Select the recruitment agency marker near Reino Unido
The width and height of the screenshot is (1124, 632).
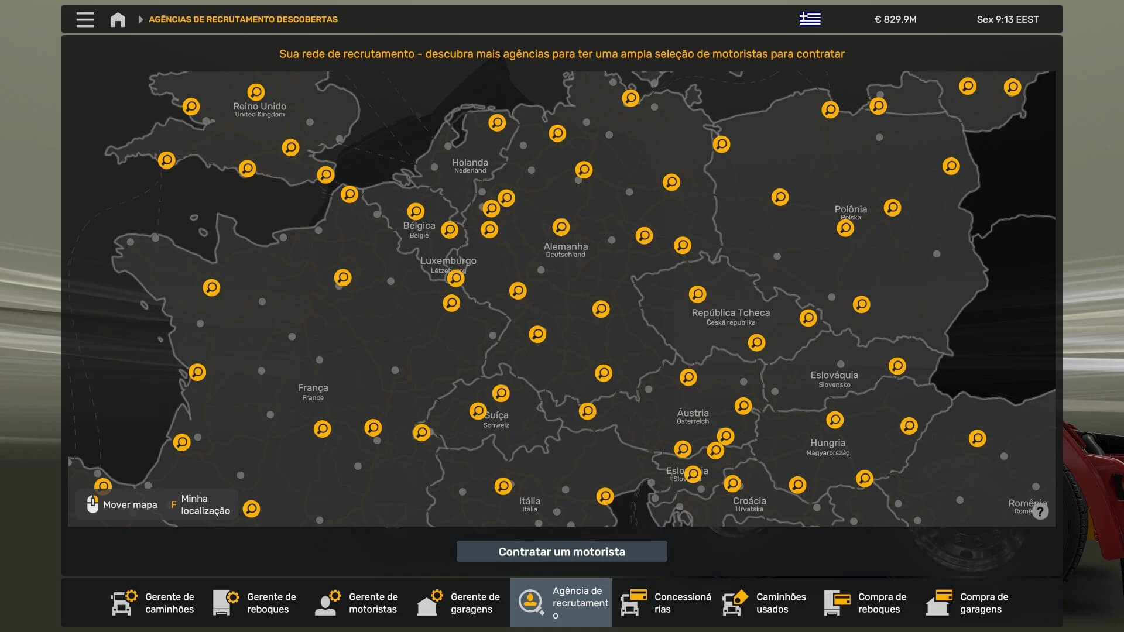point(256,92)
